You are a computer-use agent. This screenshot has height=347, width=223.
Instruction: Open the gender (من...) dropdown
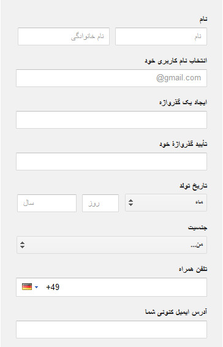112,245
